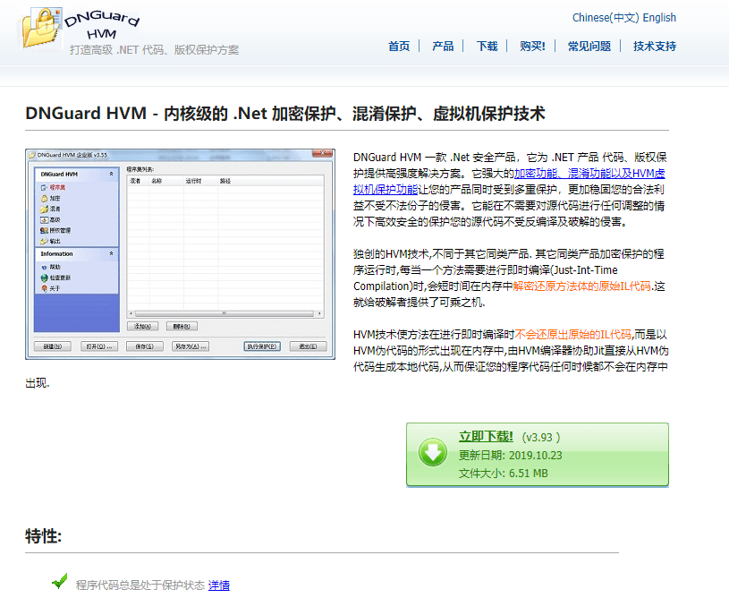Open the 首页 navigation item
This screenshot has height=598, width=729.
(399, 46)
